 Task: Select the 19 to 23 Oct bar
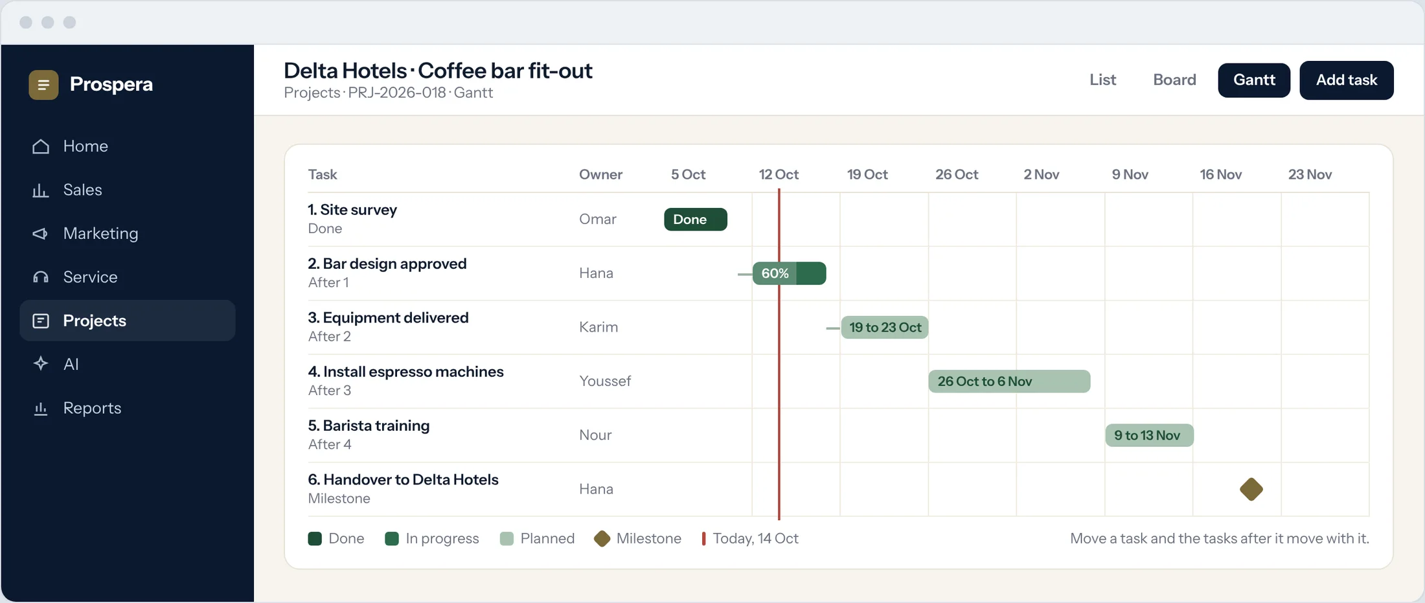(x=885, y=328)
